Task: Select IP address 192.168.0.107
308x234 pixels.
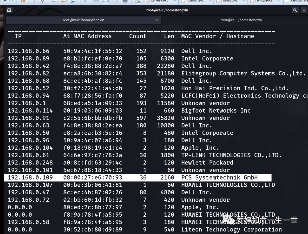Action: point(30,185)
